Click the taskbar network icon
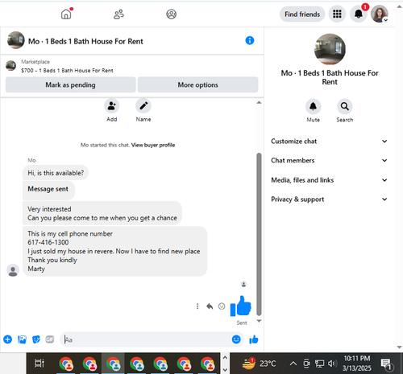The height and width of the screenshot is (374, 403). [x=319, y=364]
